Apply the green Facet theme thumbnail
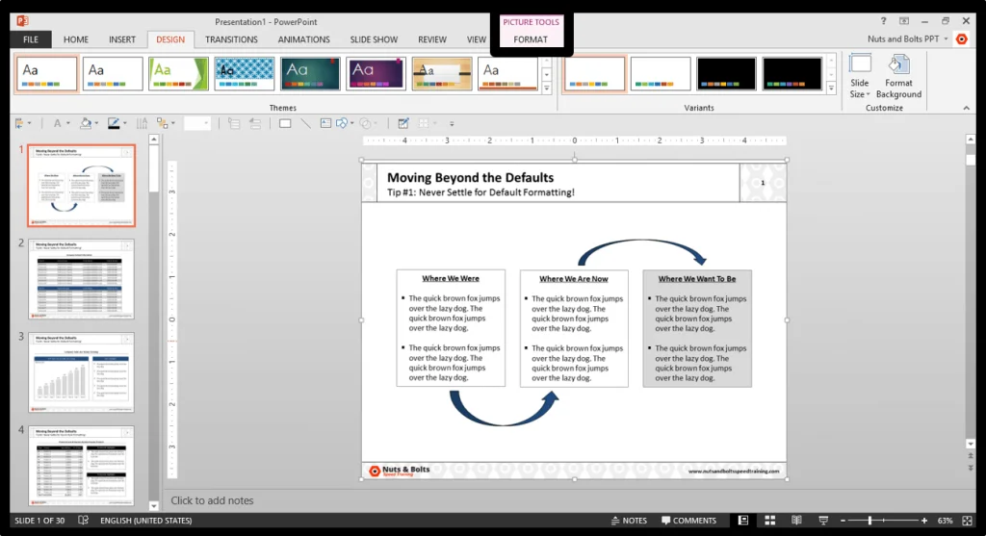The width and height of the screenshot is (986, 536). pos(178,73)
